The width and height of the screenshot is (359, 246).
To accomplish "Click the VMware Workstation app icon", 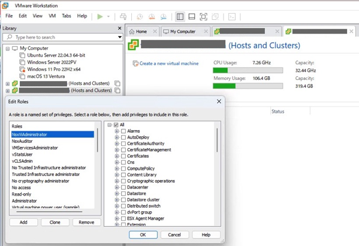I will point(5,5).
